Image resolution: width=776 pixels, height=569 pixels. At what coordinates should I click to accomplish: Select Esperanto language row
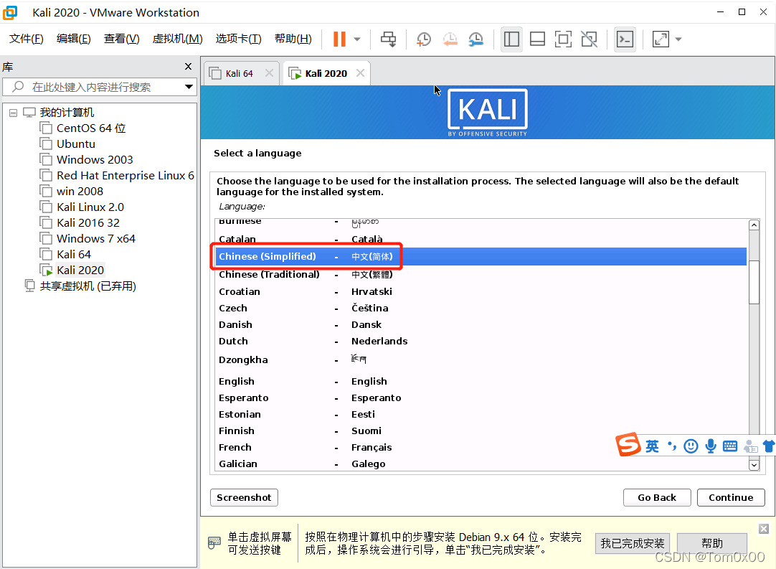[481, 398]
